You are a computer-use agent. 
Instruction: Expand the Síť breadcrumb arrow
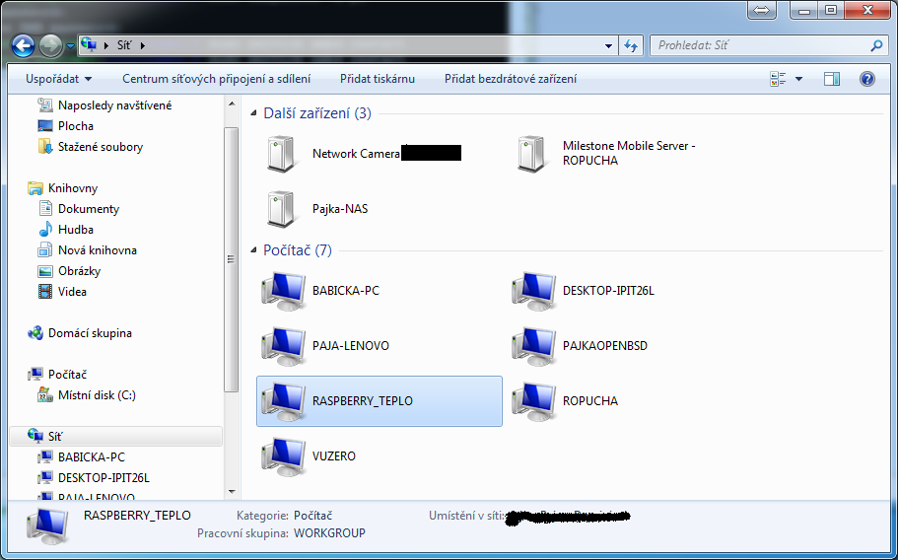click(143, 45)
